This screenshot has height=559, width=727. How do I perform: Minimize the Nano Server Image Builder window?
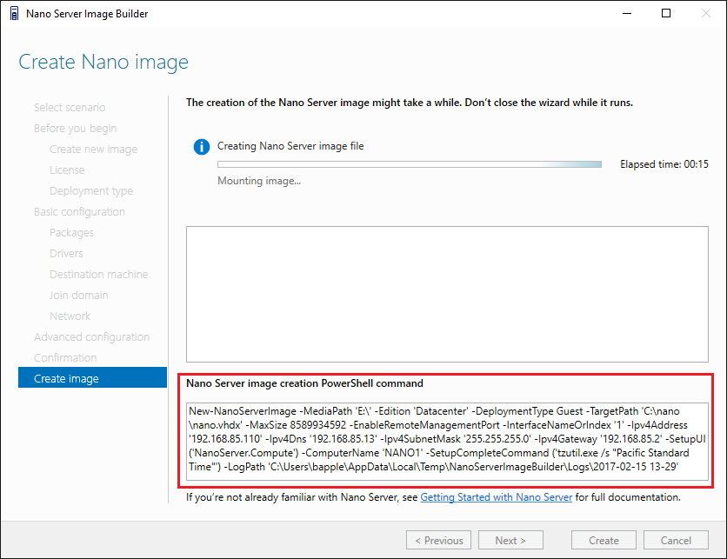tap(627, 13)
